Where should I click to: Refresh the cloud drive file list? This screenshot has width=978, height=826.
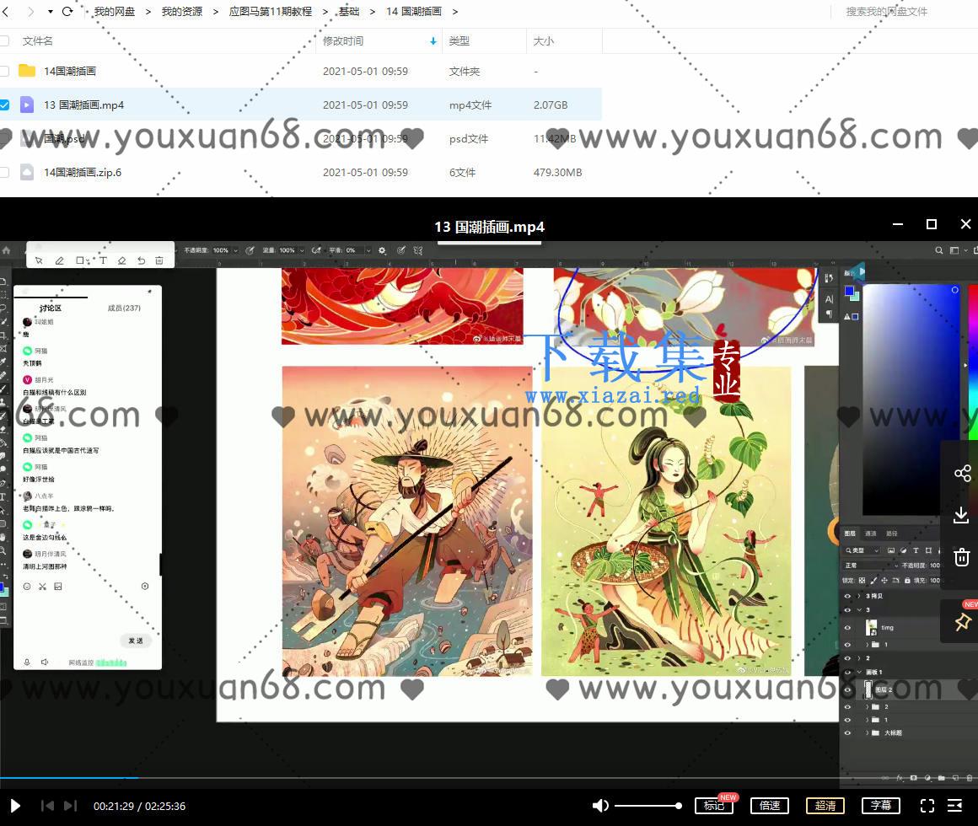click(68, 11)
